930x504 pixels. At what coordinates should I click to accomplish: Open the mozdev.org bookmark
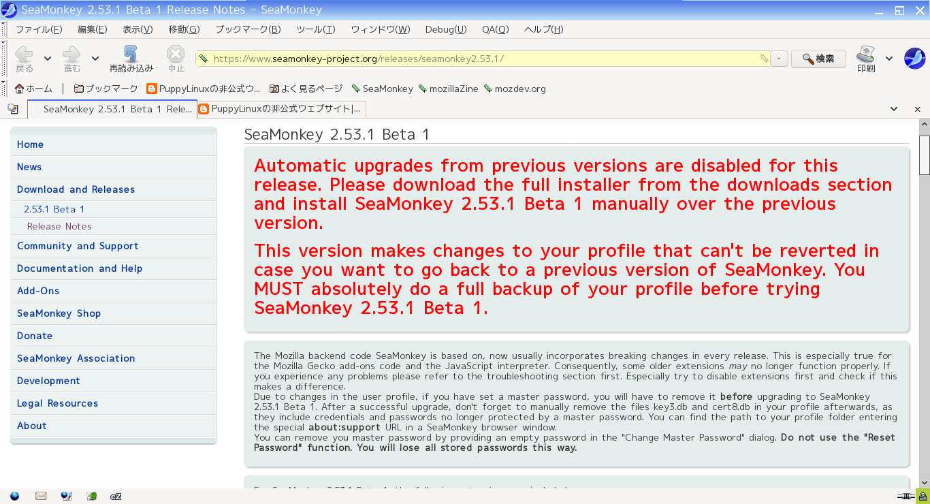point(515,89)
